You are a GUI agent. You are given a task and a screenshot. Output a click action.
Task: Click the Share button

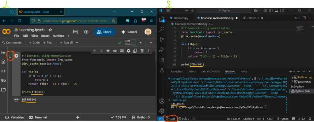pos(104,32)
